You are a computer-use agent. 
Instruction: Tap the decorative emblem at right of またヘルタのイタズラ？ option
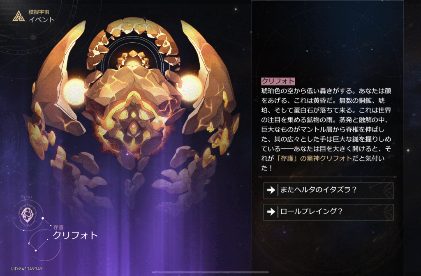388,191
